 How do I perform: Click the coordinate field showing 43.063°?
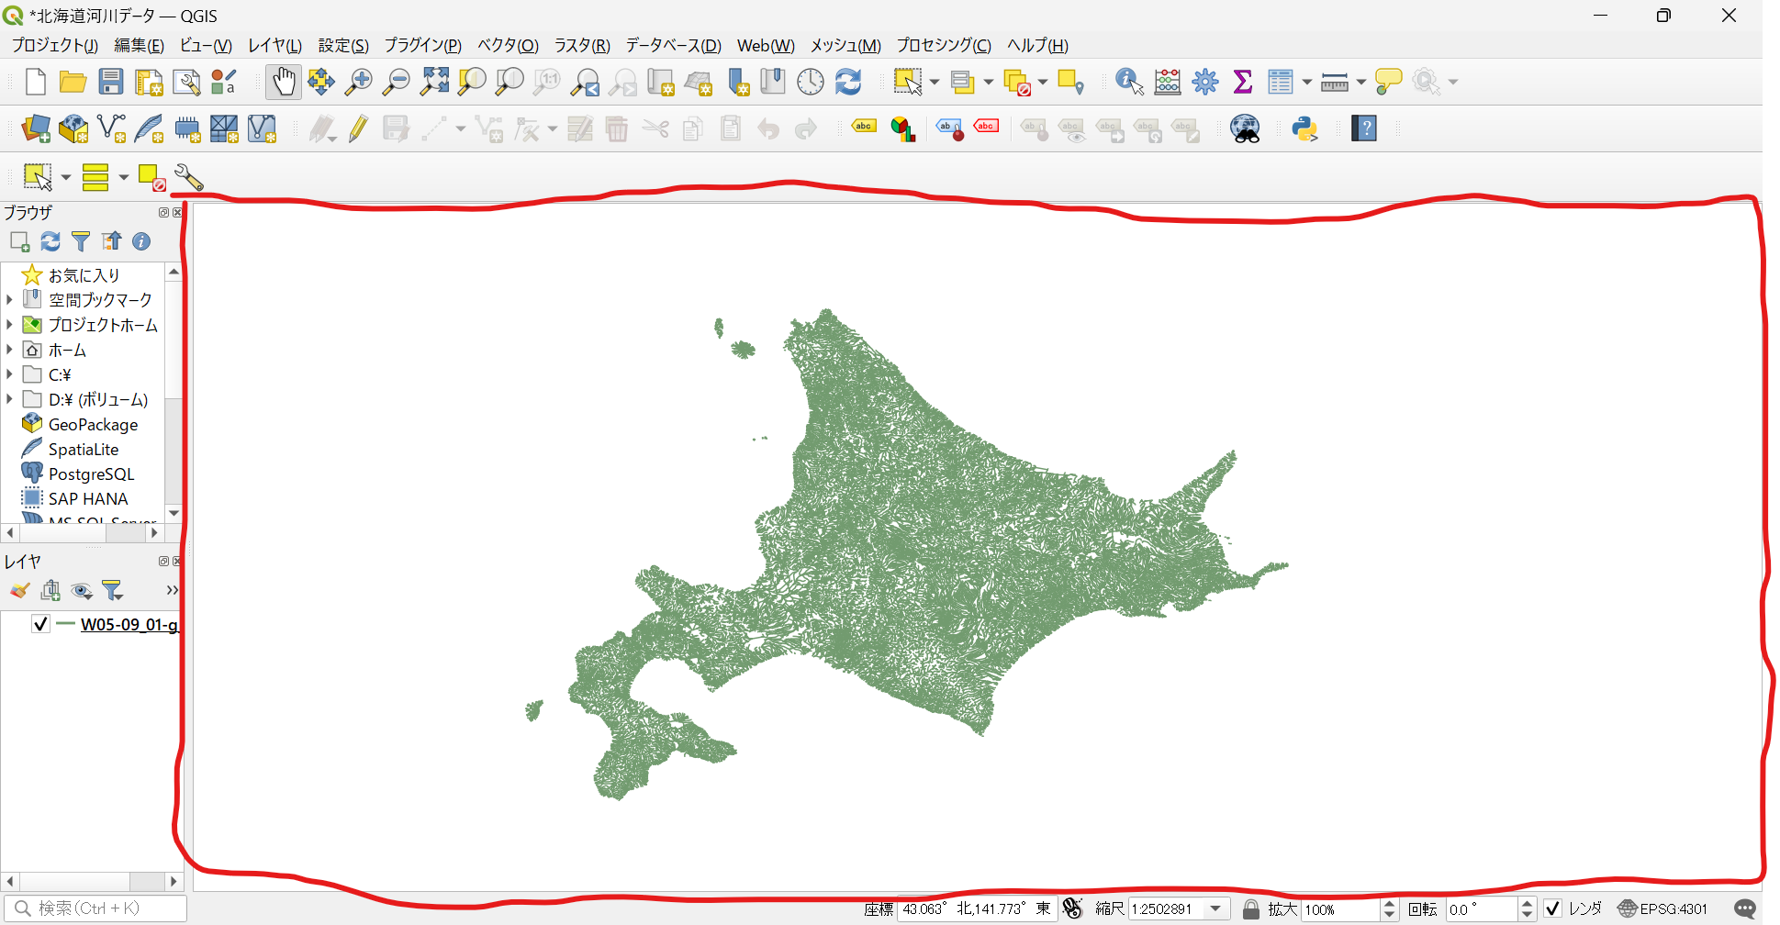point(977,908)
